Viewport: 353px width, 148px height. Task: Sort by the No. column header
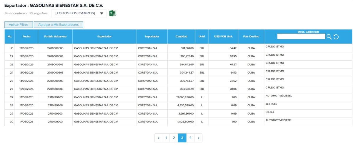coord(10,37)
